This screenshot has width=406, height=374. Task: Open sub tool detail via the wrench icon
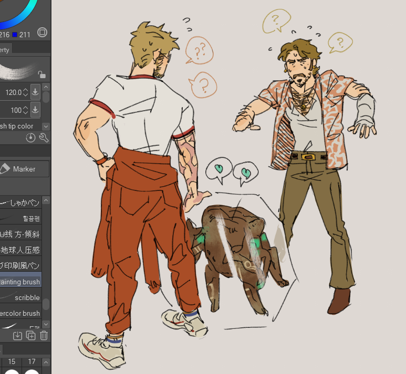pyautogui.click(x=44, y=137)
